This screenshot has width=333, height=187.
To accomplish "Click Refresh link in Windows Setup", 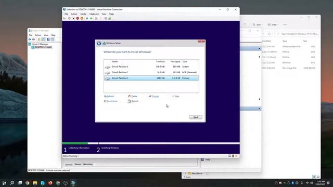I will [109, 96].
